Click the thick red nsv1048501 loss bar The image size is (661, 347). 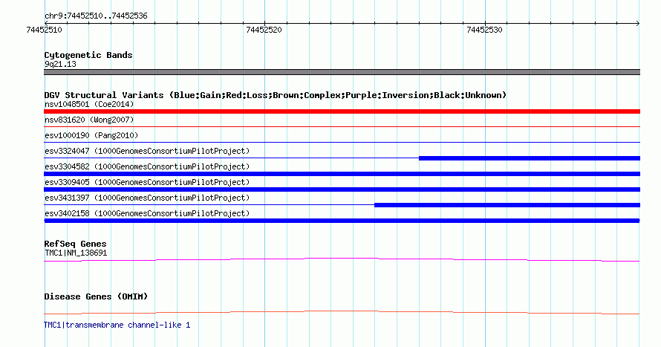click(x=342, y=111)
